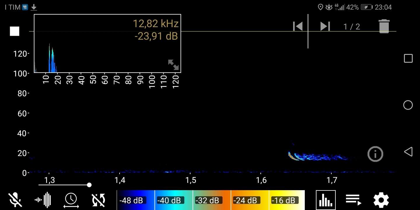Skip to the next recording
This screenshot has height=210, width=420.
(x=325, y=26)
